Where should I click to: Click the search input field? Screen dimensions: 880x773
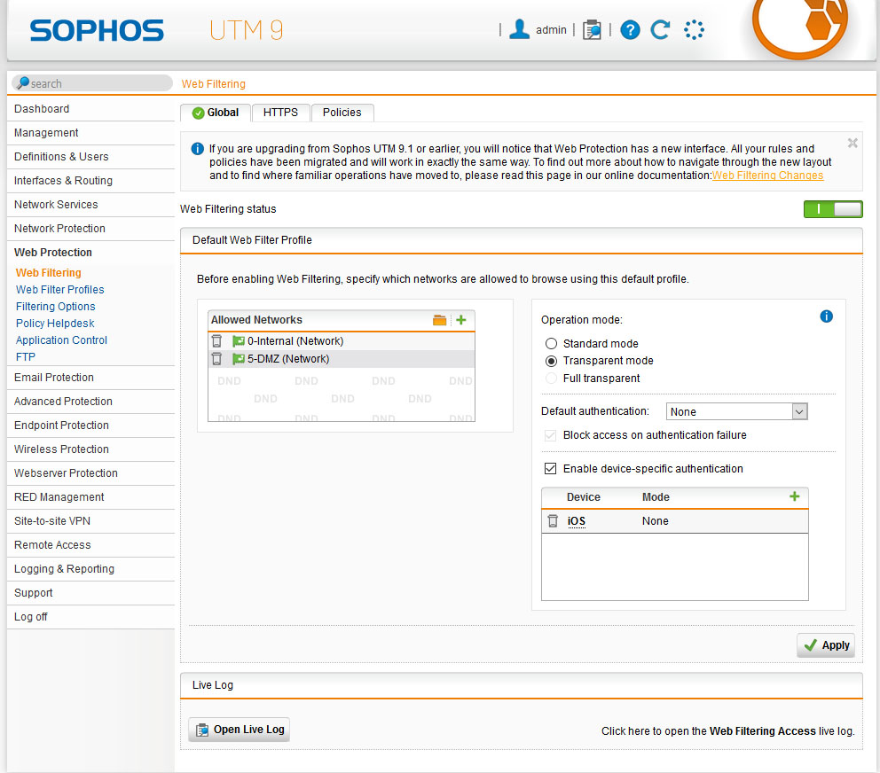(93, 83)
